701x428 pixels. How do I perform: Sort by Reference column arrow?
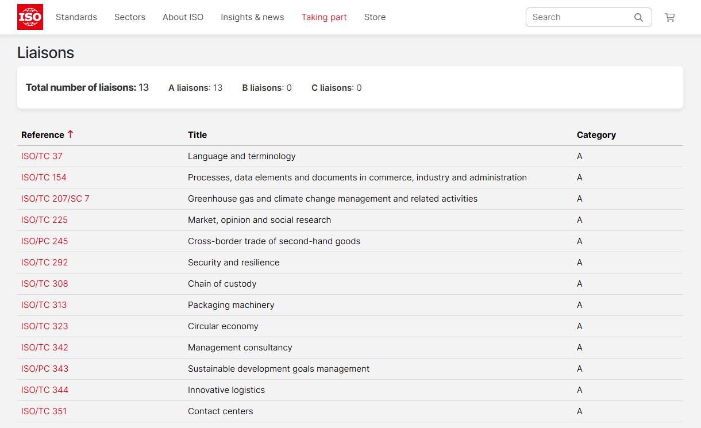71,134
